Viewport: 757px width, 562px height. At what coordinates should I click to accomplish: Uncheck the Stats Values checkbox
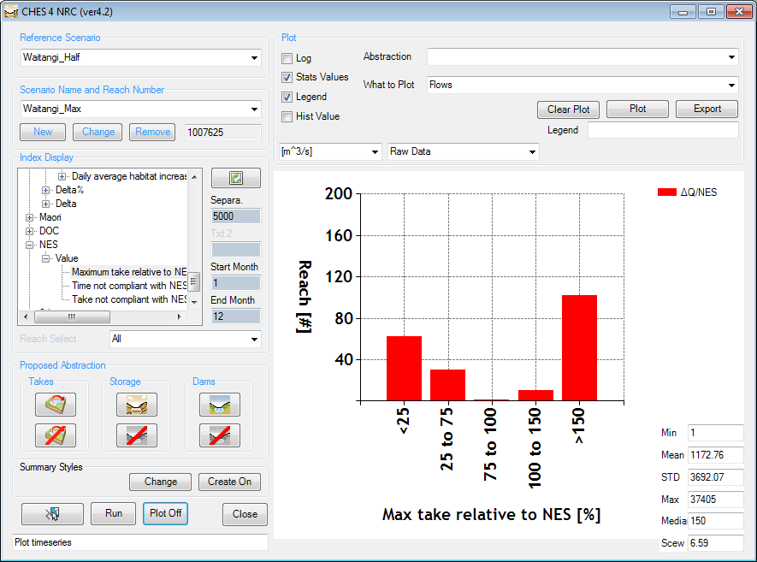(287, 77)
